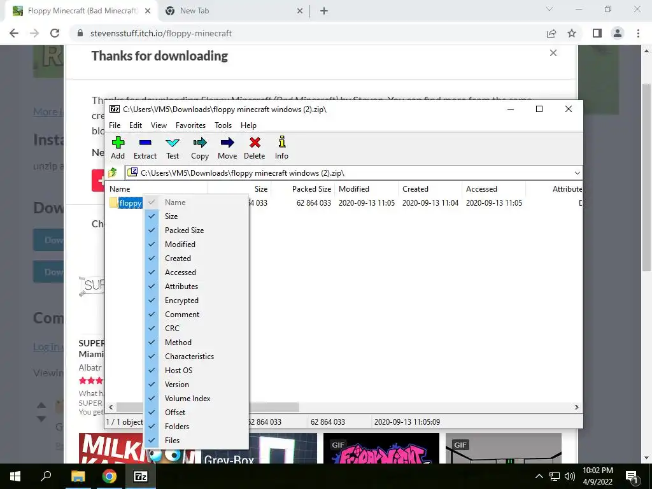This screenshot has width=652, height=489.
Task: Toggle the Folders column option
Action: pyautogui.click(x=196, y=426)
